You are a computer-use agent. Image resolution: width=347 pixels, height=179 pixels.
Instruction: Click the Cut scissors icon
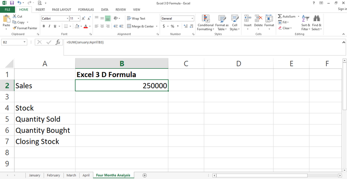pos(14,16)
